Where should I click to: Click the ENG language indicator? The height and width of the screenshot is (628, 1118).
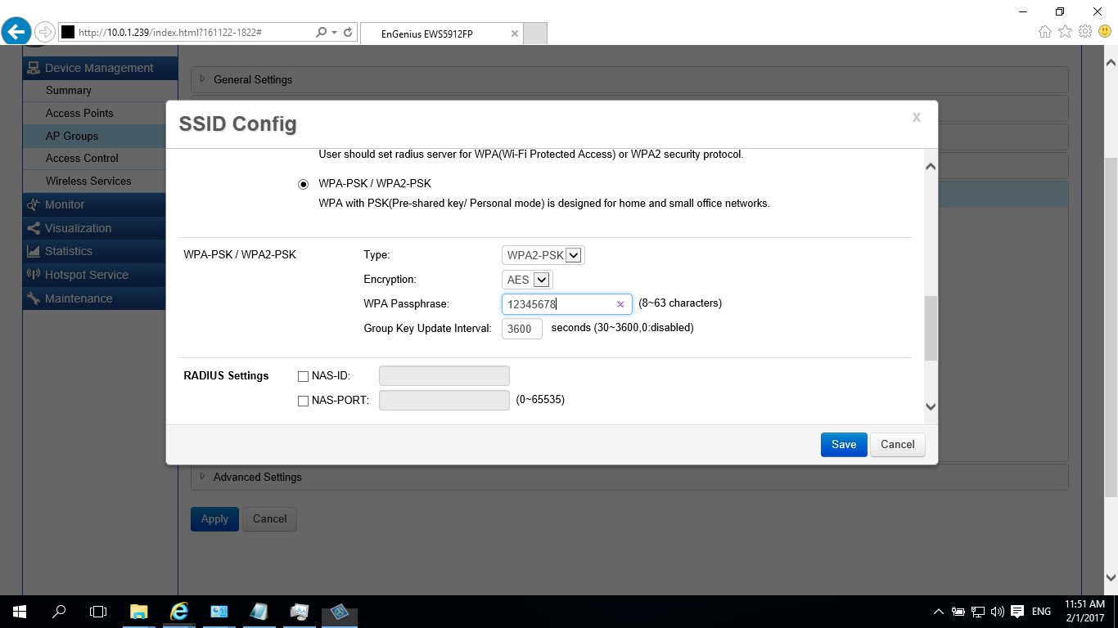[x=1041, y=612]
